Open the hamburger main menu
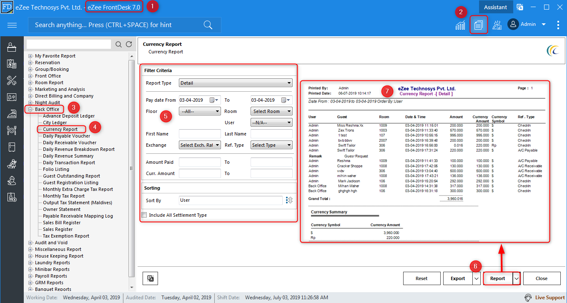Screen dimensions: 567x303 [x=12, y=25]
